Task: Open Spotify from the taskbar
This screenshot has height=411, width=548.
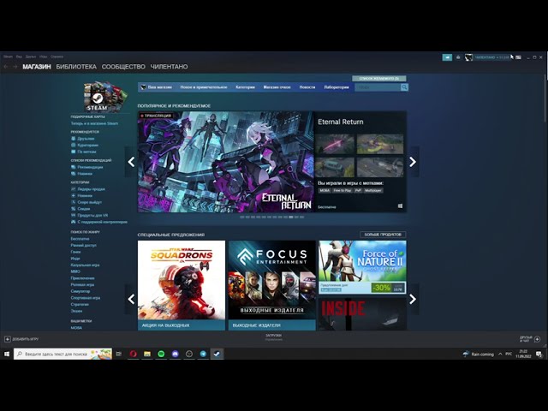Action: pyautogui.click(x=161, y=354)
